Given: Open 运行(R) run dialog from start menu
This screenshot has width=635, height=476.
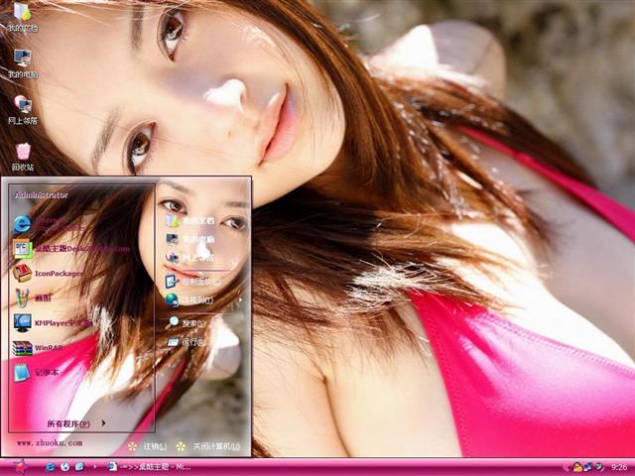Looking at the screenshot, I should pos(188,342).
